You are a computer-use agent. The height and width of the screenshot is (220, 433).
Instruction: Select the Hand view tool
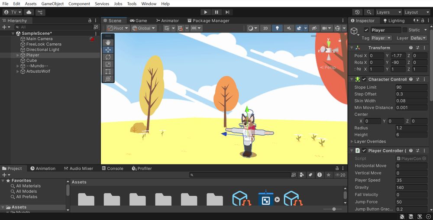(x=108, y=42)
